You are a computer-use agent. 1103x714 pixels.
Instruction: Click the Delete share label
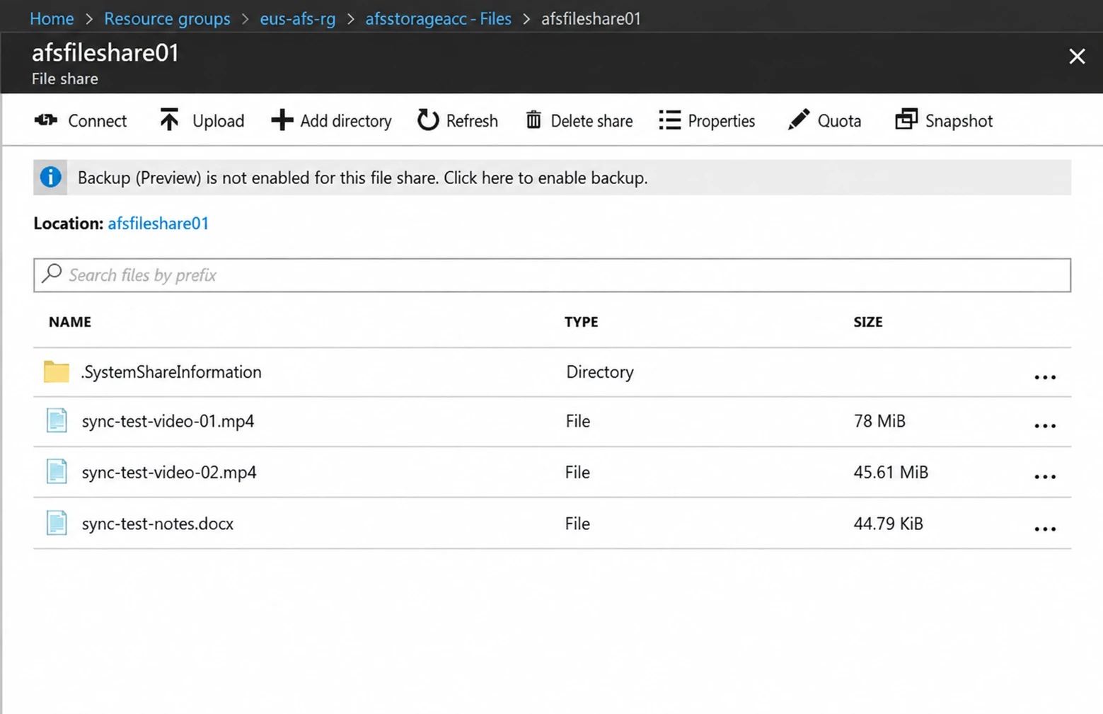[x=591, y=121]
